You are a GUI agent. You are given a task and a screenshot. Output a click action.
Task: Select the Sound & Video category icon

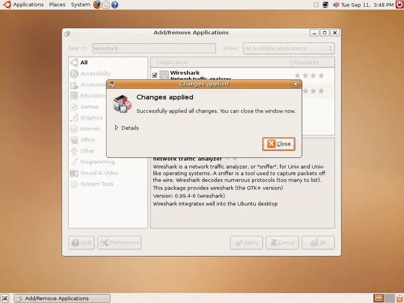click(x=74, y=173)
